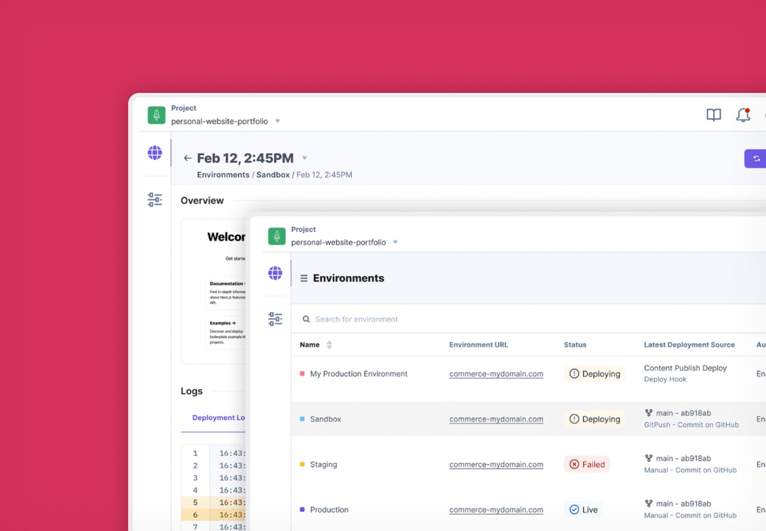Click the git branch icon in Staging row
Image resolution: width=766 pixels, height=531 pixels.
(649, 458)
